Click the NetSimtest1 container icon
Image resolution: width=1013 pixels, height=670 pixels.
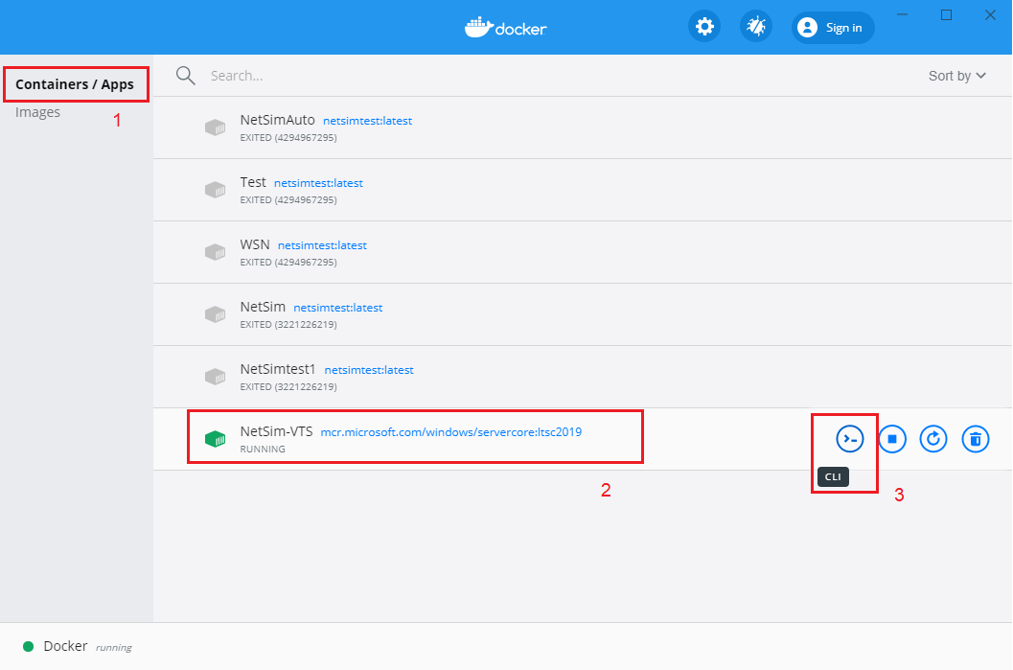[215, 377]
